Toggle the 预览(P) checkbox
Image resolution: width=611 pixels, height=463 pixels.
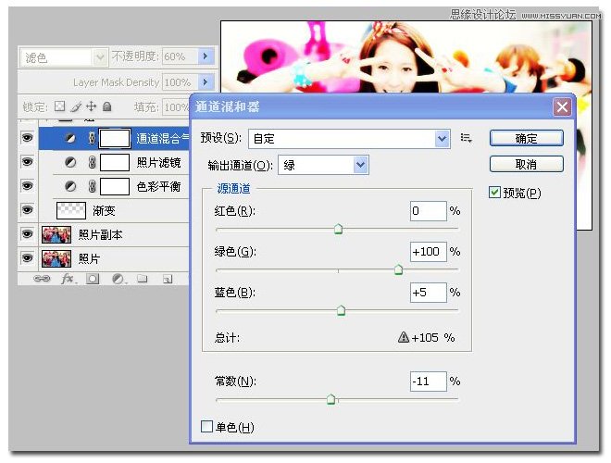[x=494, y=192]
